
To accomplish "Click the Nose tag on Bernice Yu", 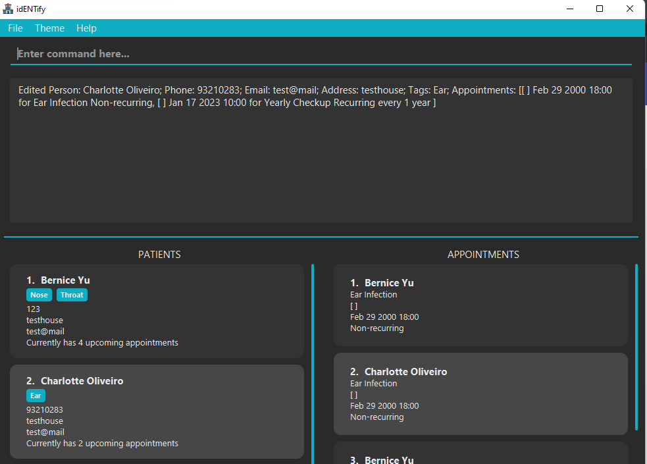I will [39, 295].
